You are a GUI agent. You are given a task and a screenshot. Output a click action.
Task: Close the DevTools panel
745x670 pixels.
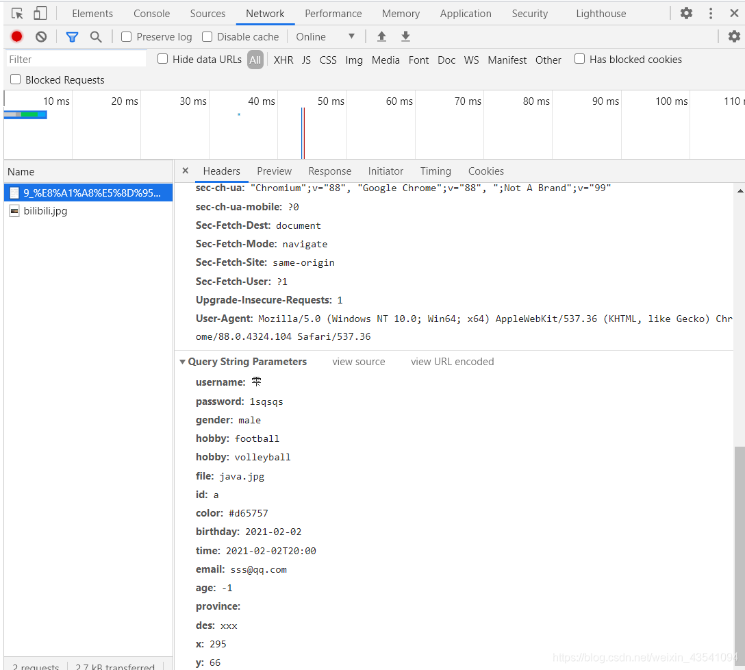[x=734, y=13]
